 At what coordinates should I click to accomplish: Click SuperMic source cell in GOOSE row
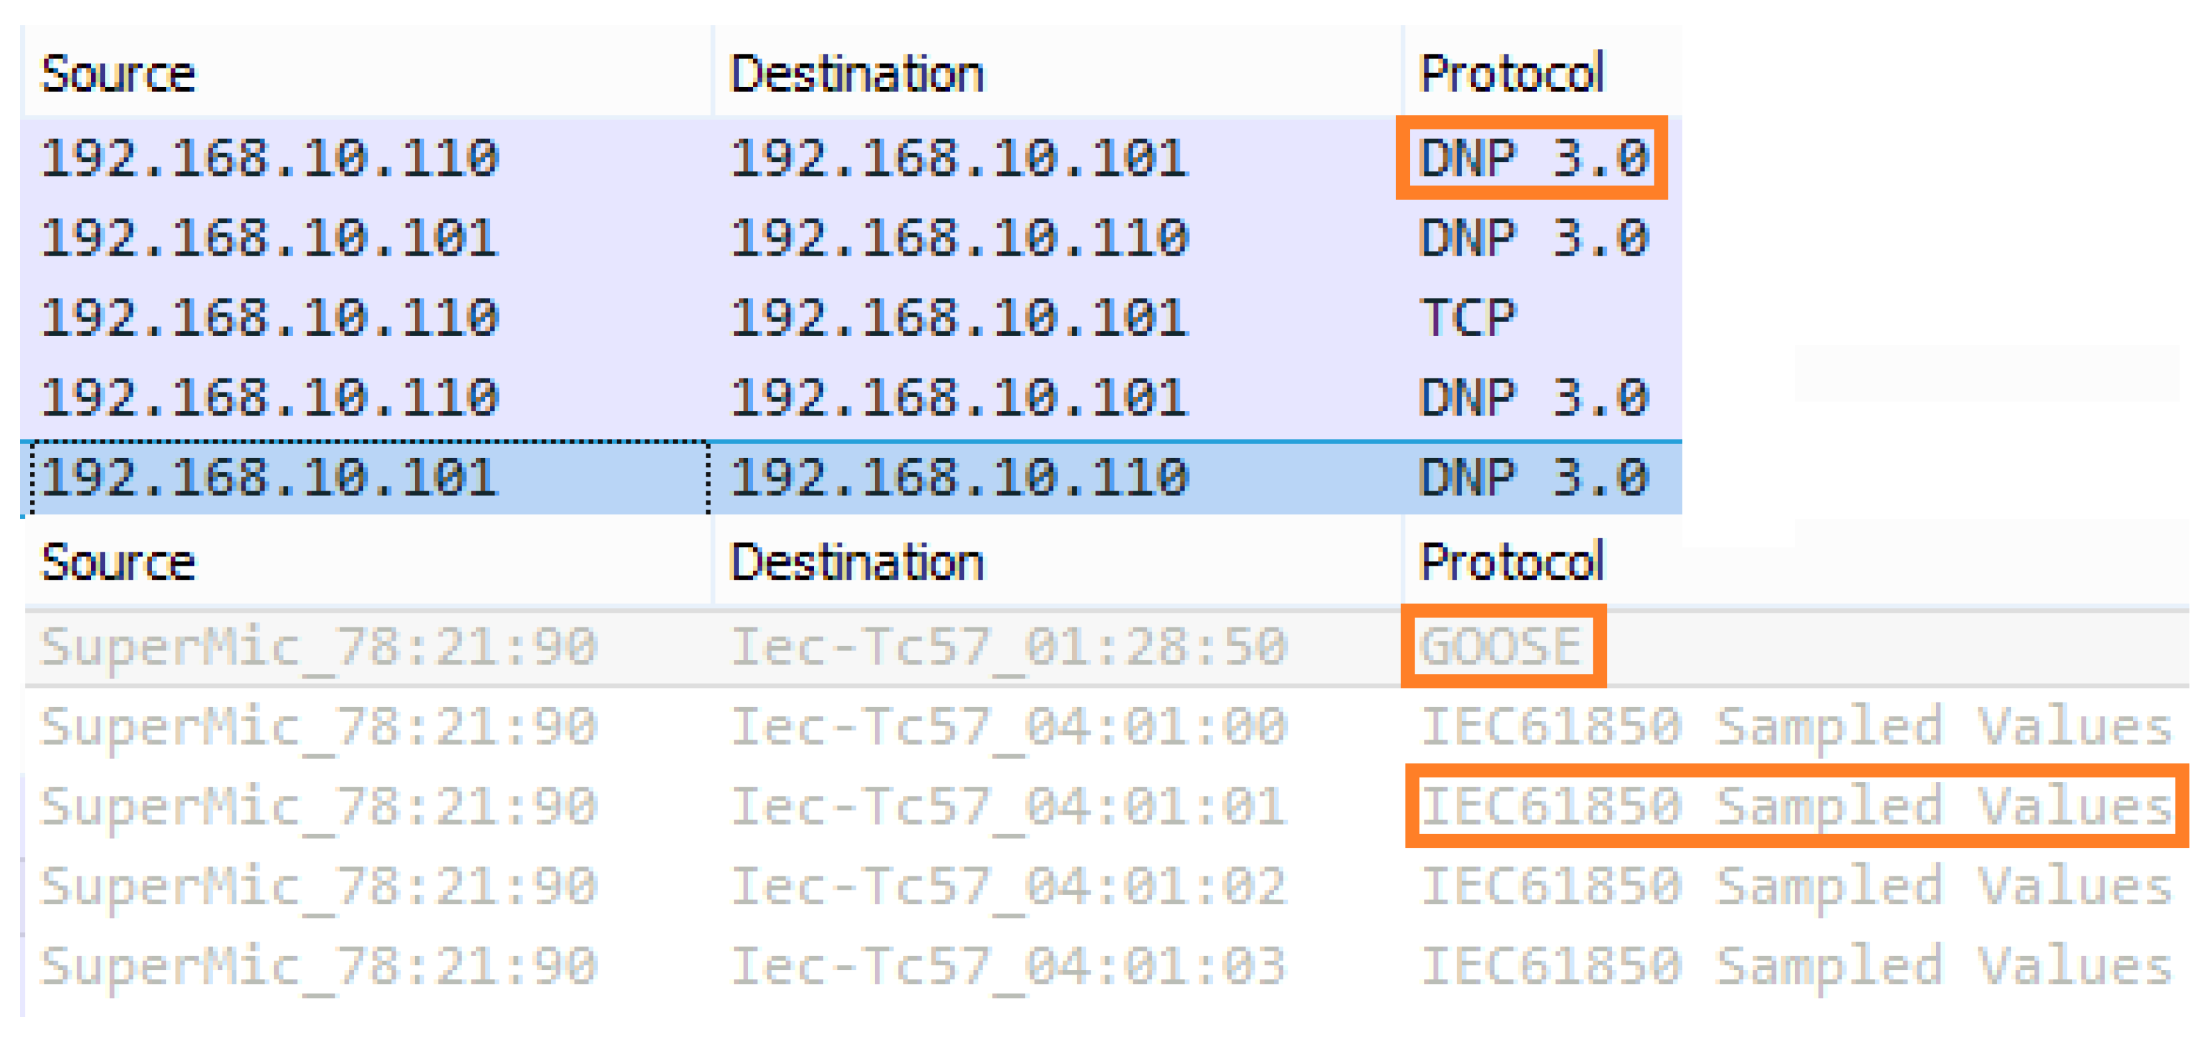(318, 647)
